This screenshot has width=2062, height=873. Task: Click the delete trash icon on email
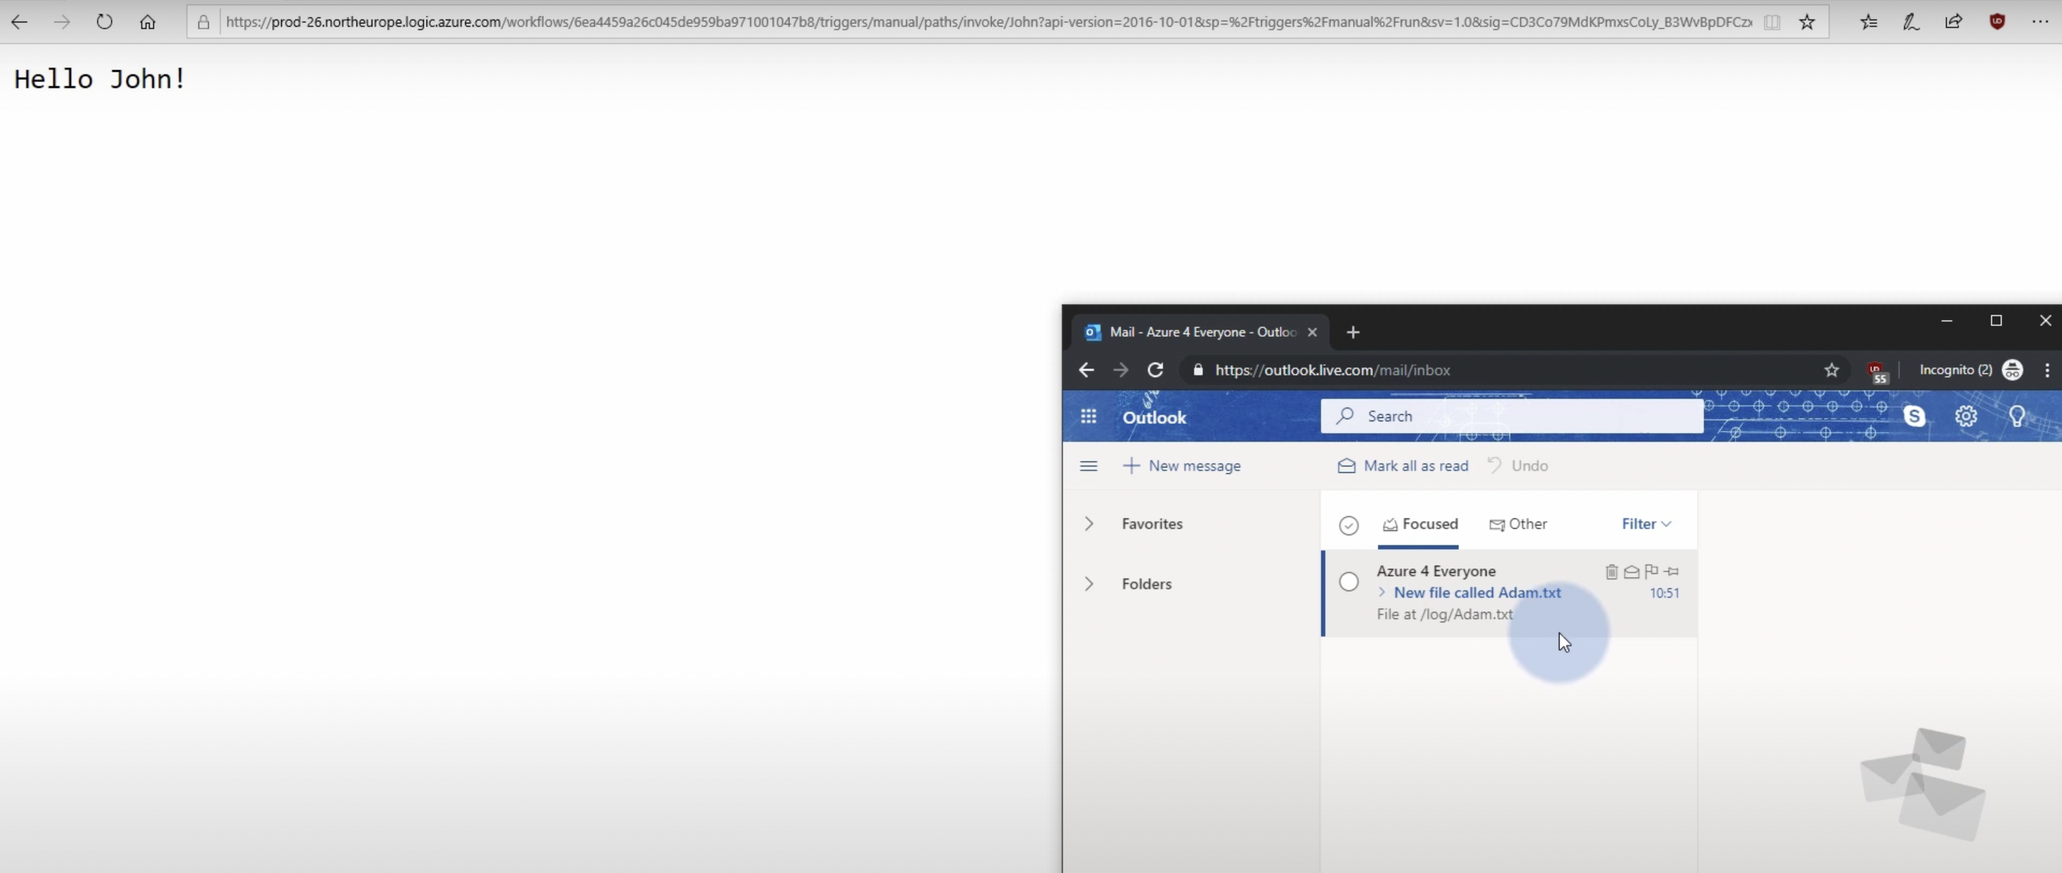1611,571
